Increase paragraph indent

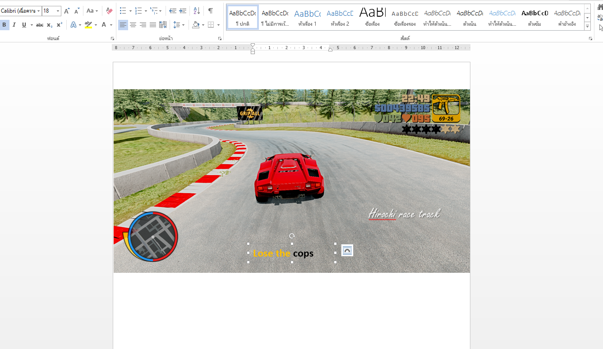tap(183, 11)
